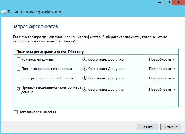Click the Заявка button
Viewport: 185px width, 134px height.
[147, 127]
